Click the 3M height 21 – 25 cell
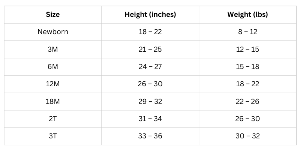Viewport: 300px width, 150px height. (150, 49)
